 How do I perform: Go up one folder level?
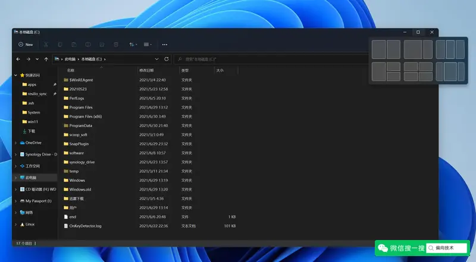(x=46, y=59)
